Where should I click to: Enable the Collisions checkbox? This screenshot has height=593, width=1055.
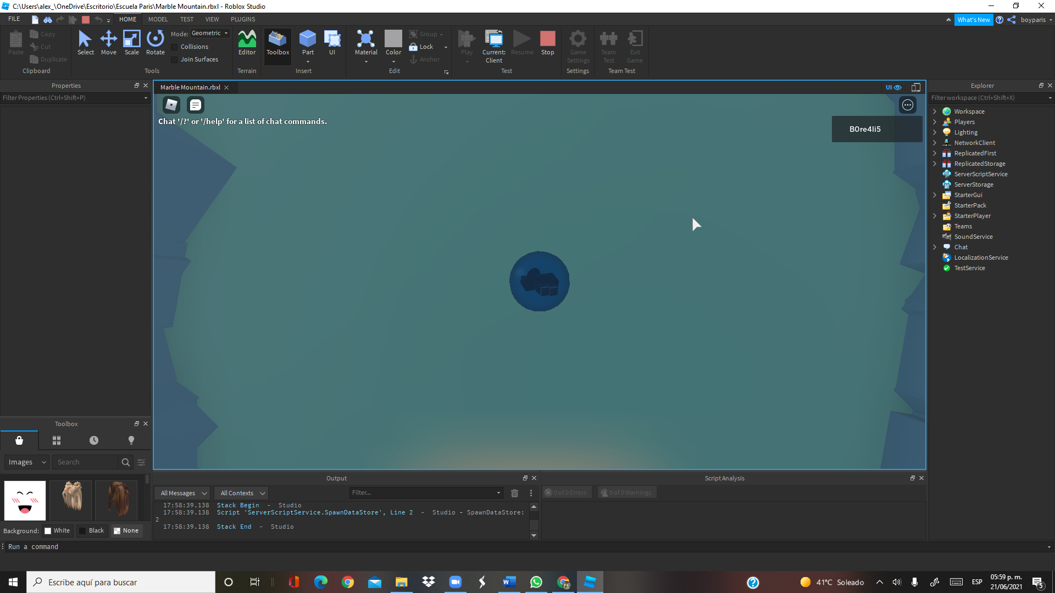[x=174, y=47]
